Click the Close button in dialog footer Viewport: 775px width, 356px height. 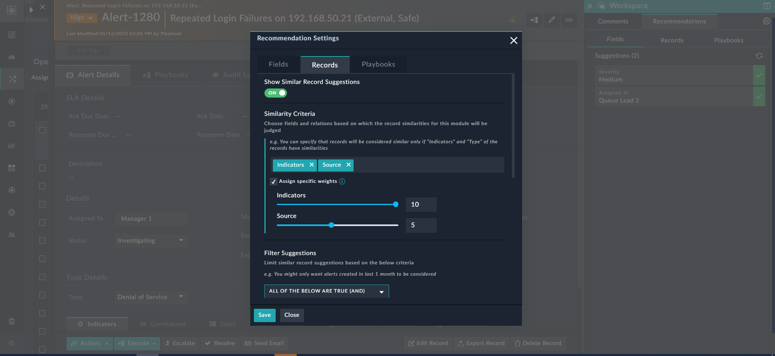point(291,315)
